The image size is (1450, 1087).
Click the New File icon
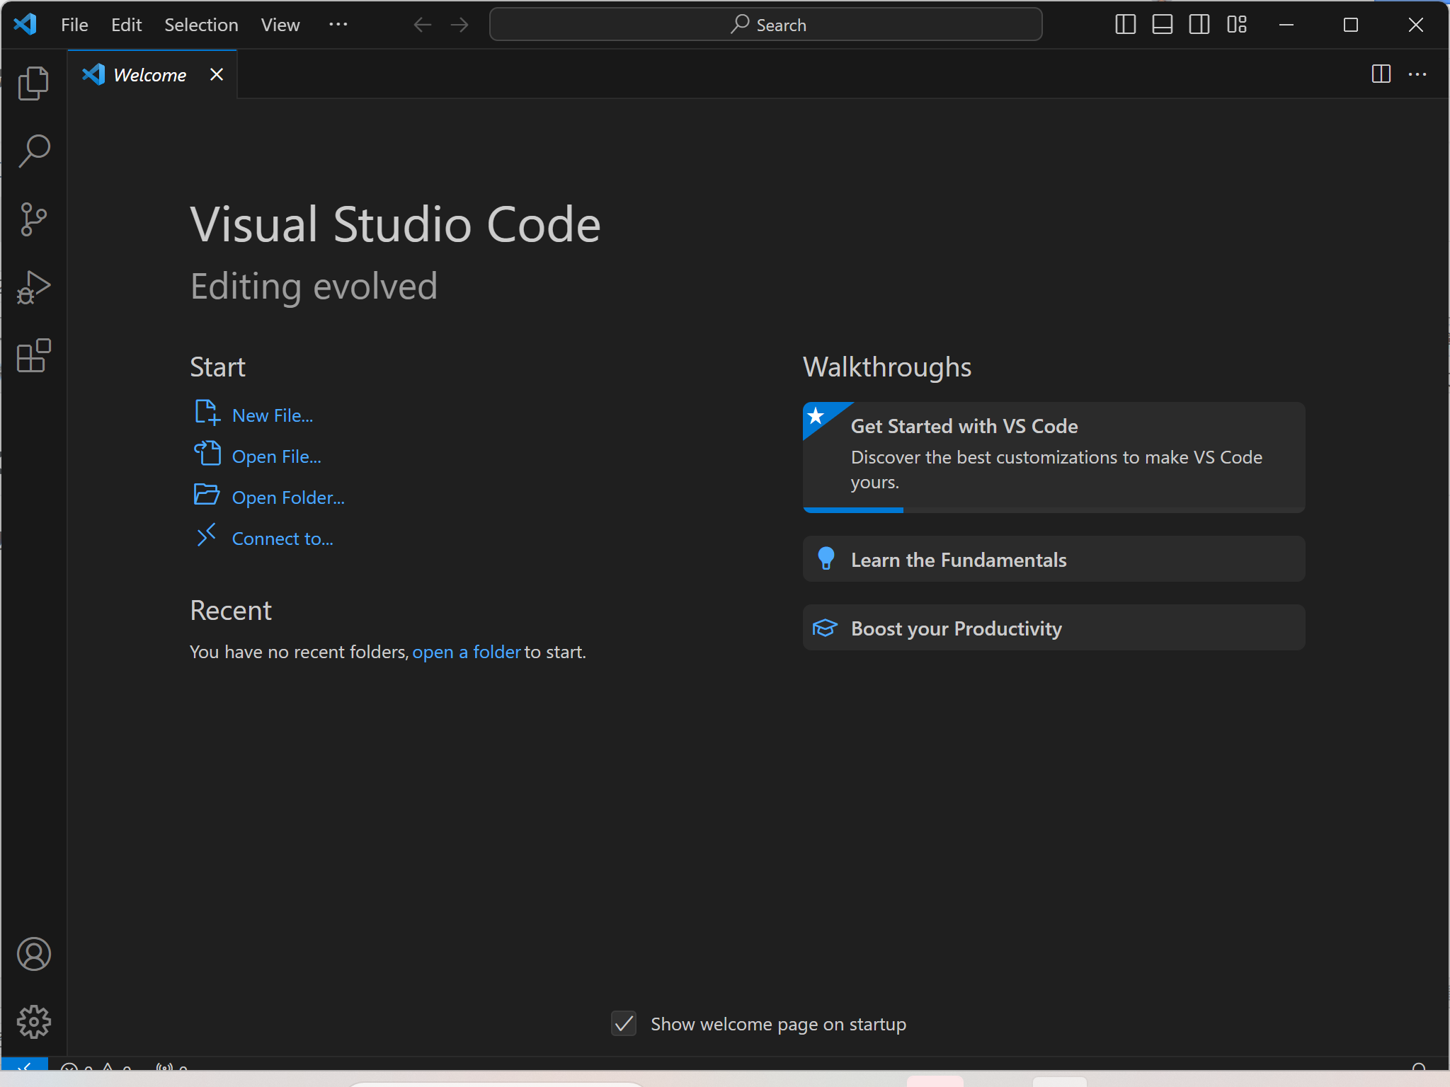coord(207,413)
